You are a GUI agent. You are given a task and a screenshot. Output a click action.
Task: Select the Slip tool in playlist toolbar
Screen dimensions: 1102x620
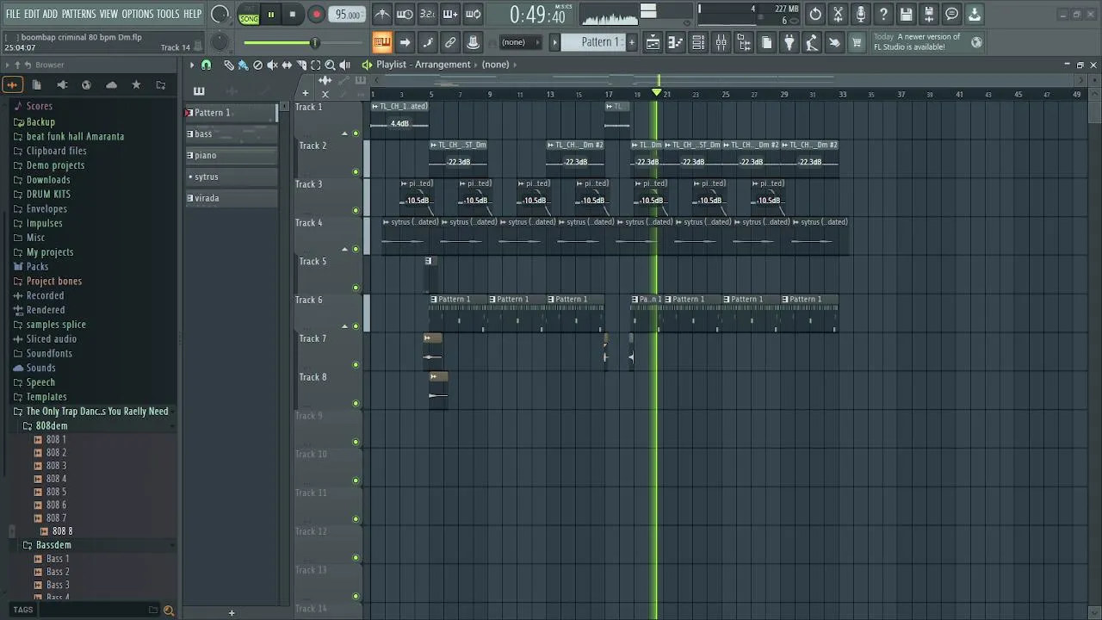tap(287, 65)
